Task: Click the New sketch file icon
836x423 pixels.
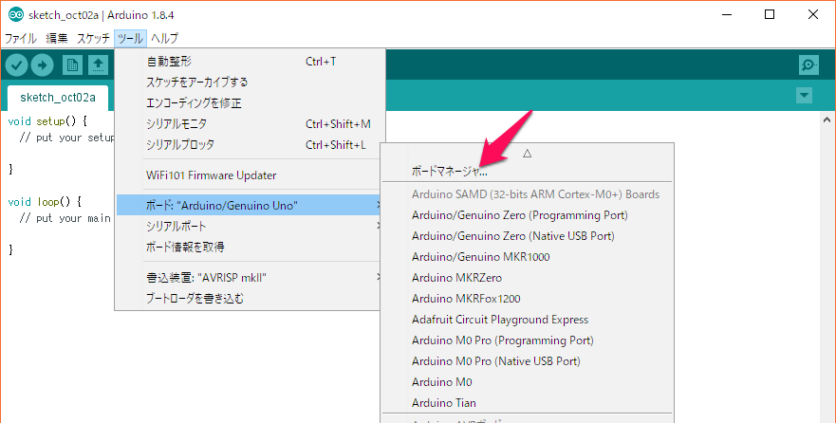Action: click(72, 64)
